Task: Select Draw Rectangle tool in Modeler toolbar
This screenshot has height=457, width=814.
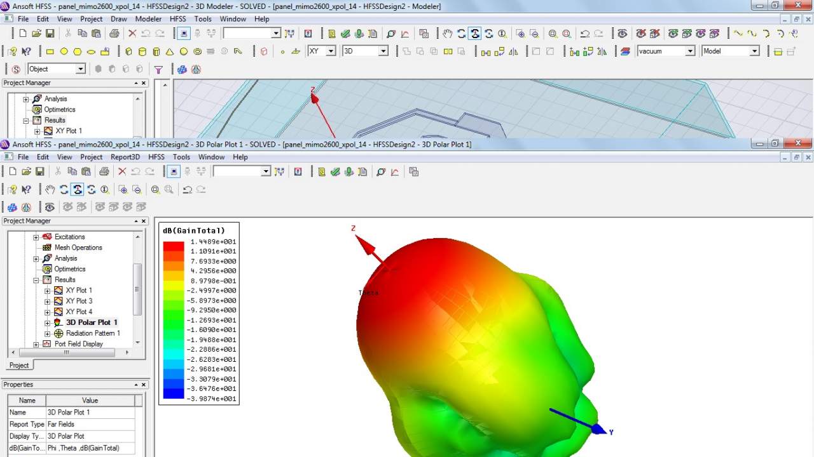Action: [50, 51]
